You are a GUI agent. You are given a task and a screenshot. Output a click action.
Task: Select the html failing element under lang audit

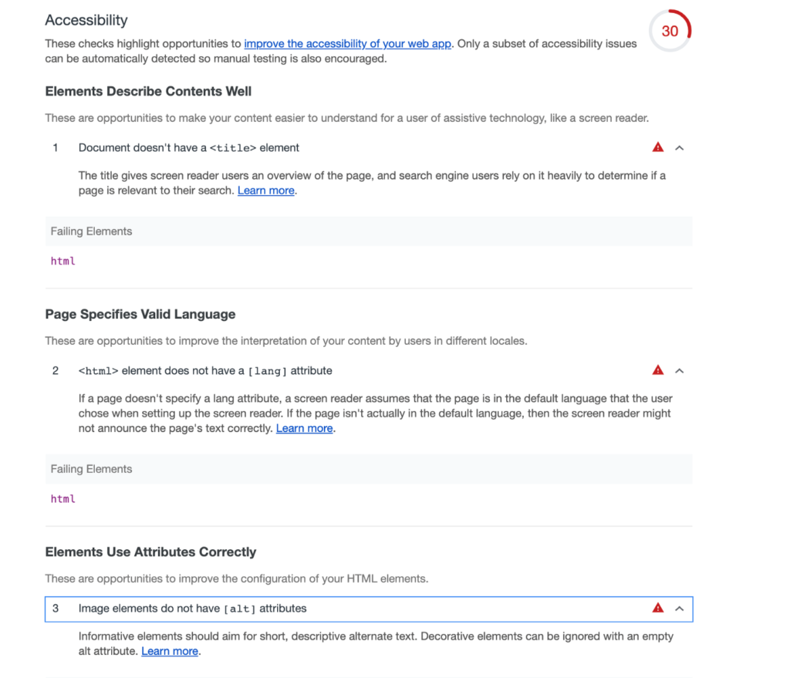point(63,498)
